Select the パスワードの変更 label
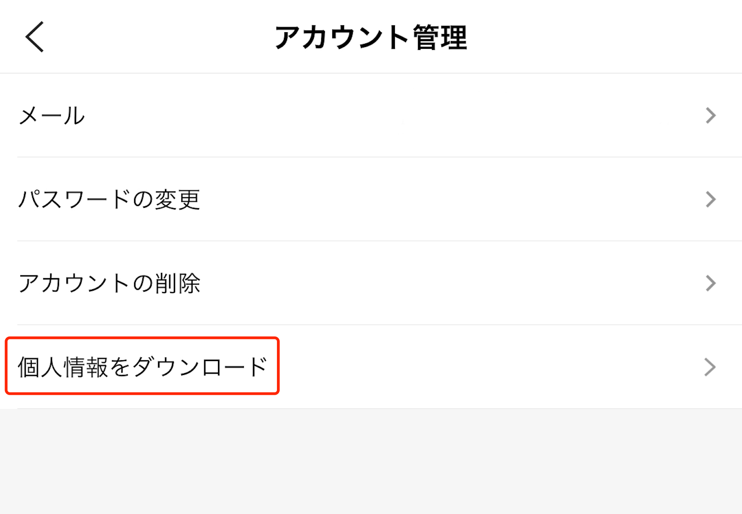Image resolution: width=742 pixels, height=514 pixels. coord(109,199)
